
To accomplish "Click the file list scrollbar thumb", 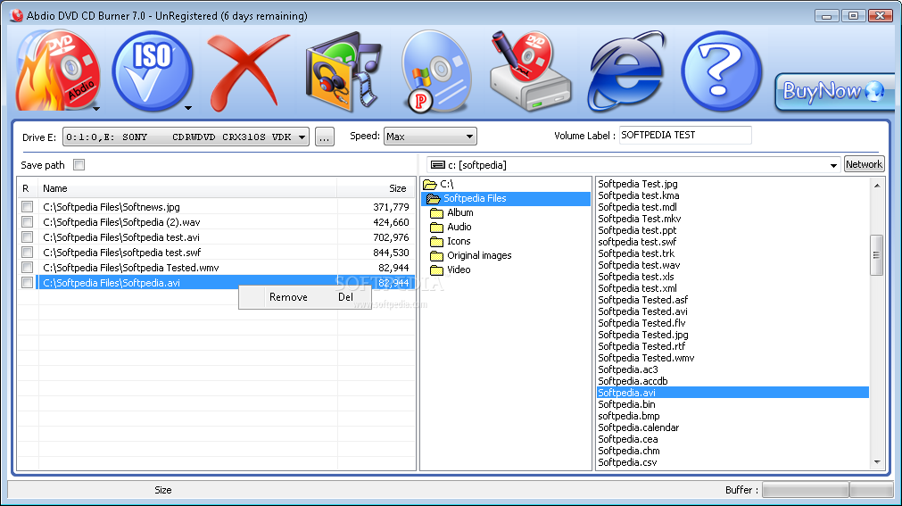I will pyautogui.click(x=877, y=255).
